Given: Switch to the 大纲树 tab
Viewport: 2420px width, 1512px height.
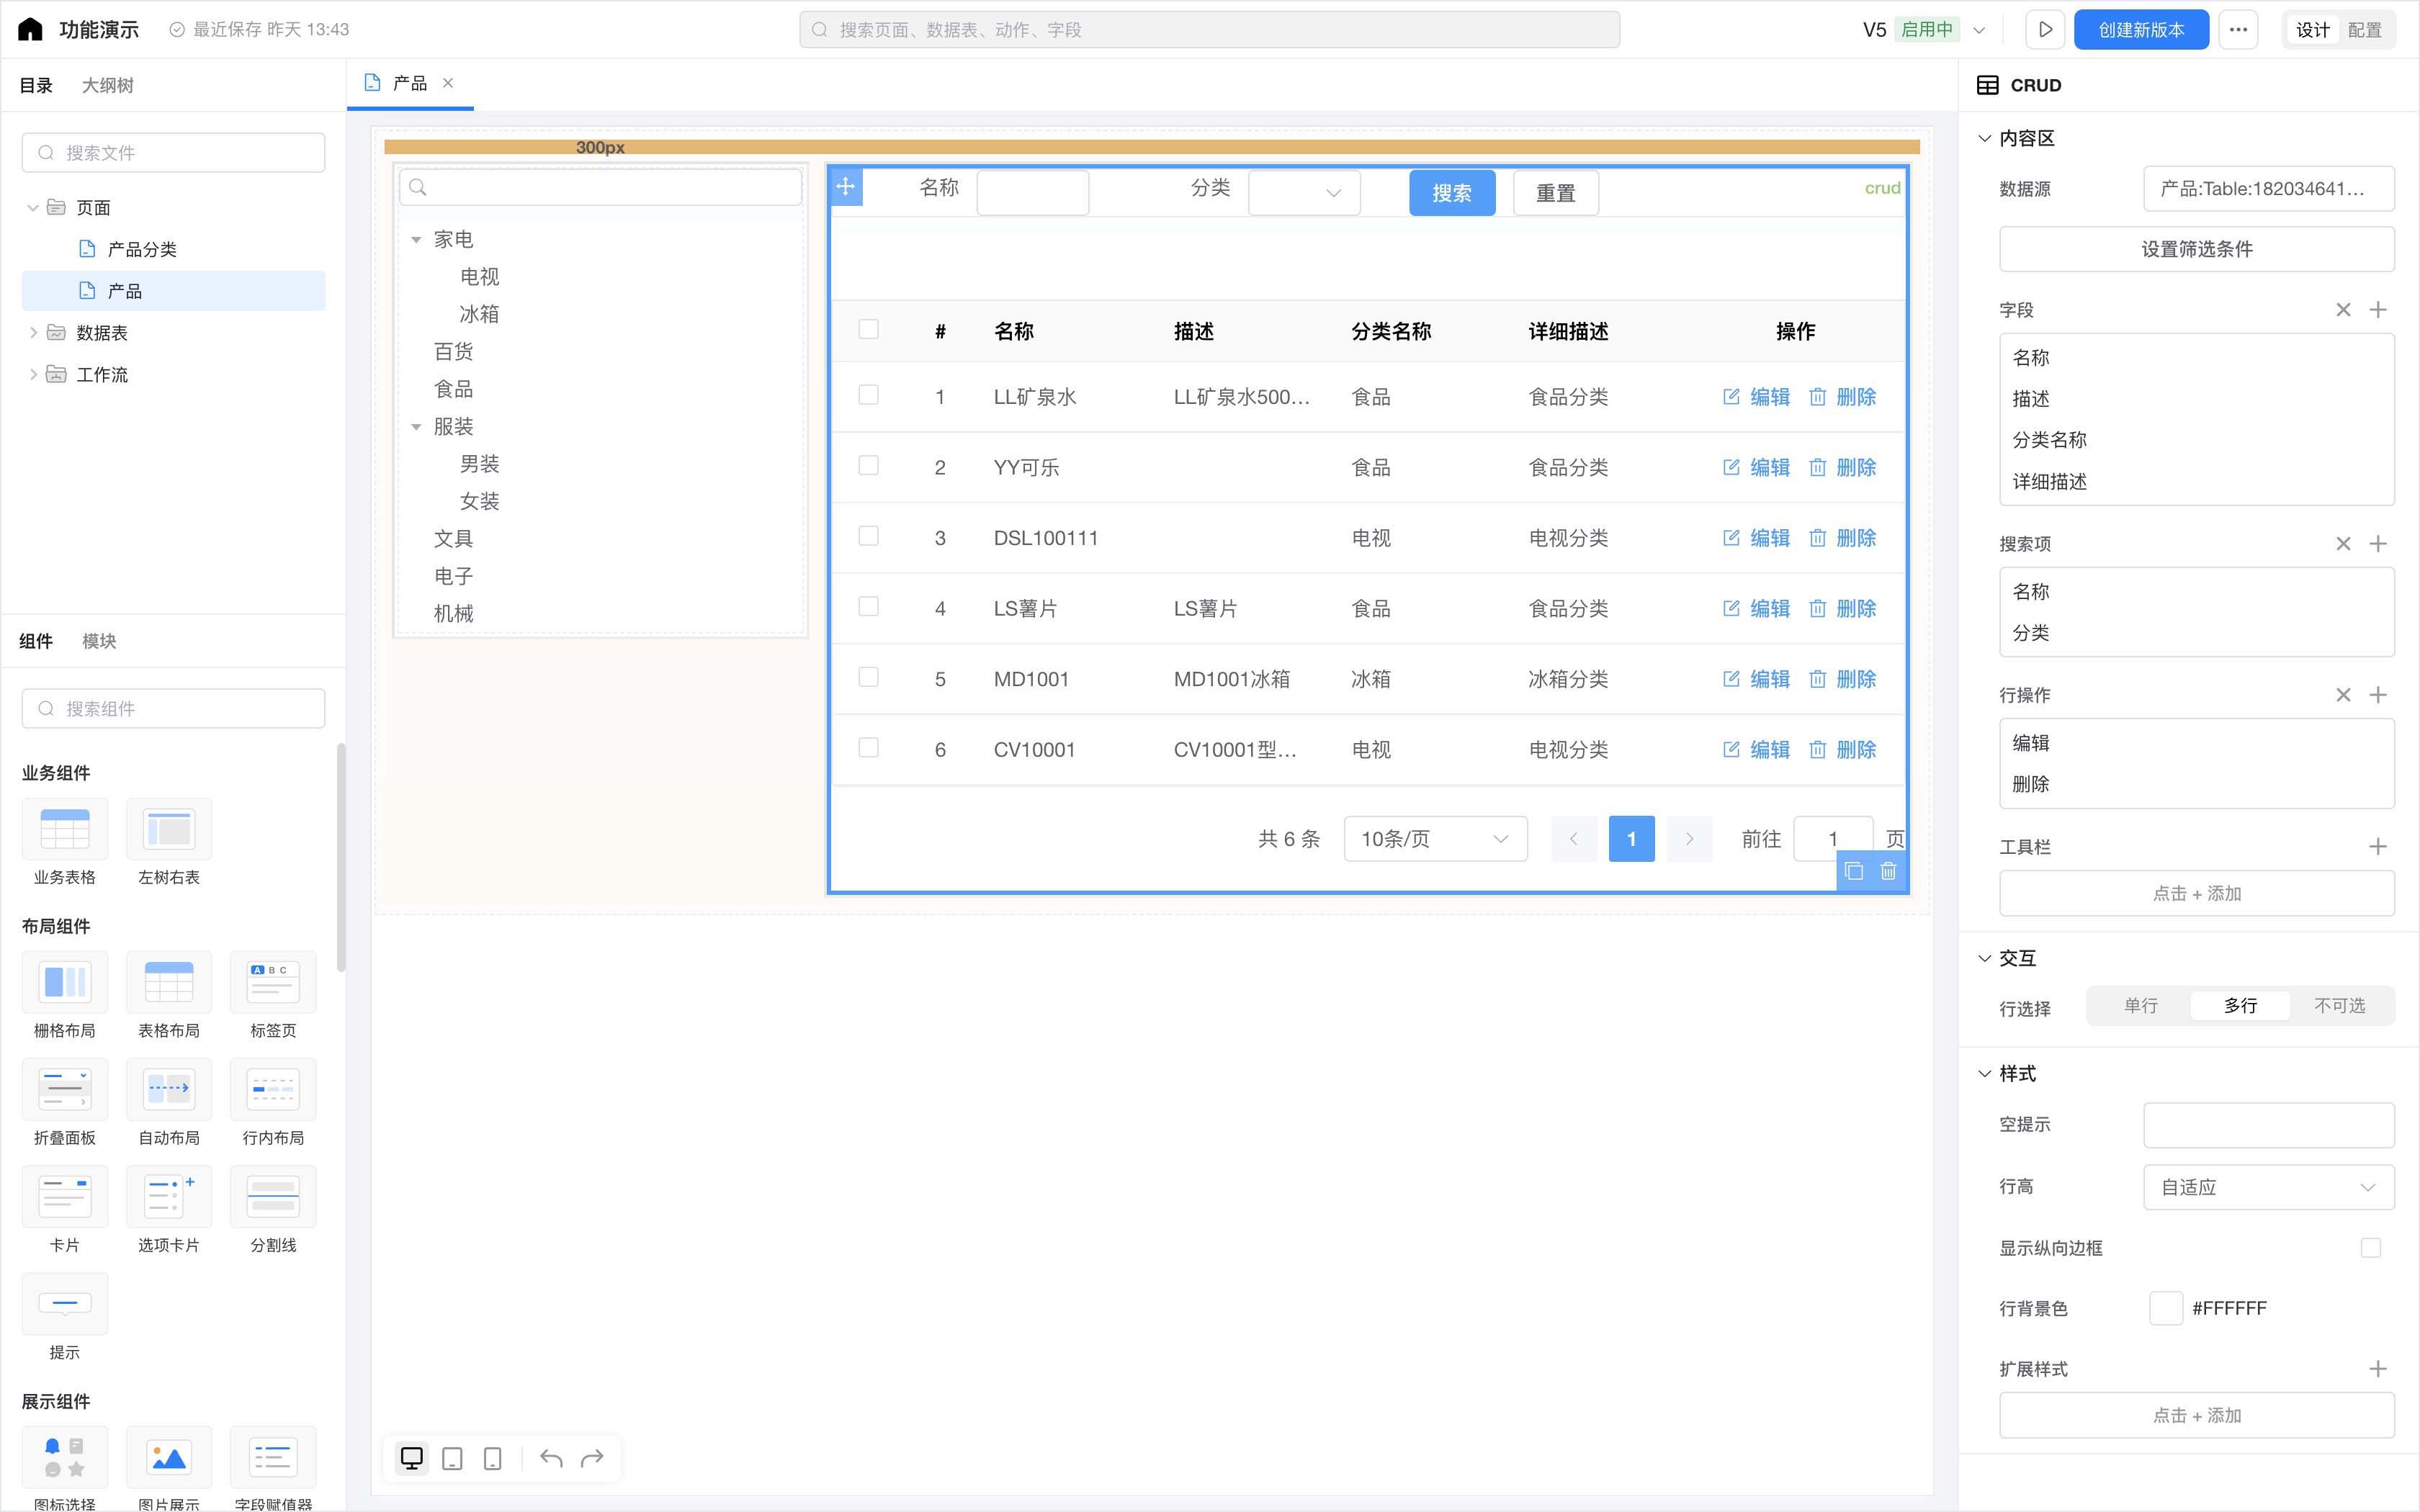Looking at the screenshot, I should point(107,85).
